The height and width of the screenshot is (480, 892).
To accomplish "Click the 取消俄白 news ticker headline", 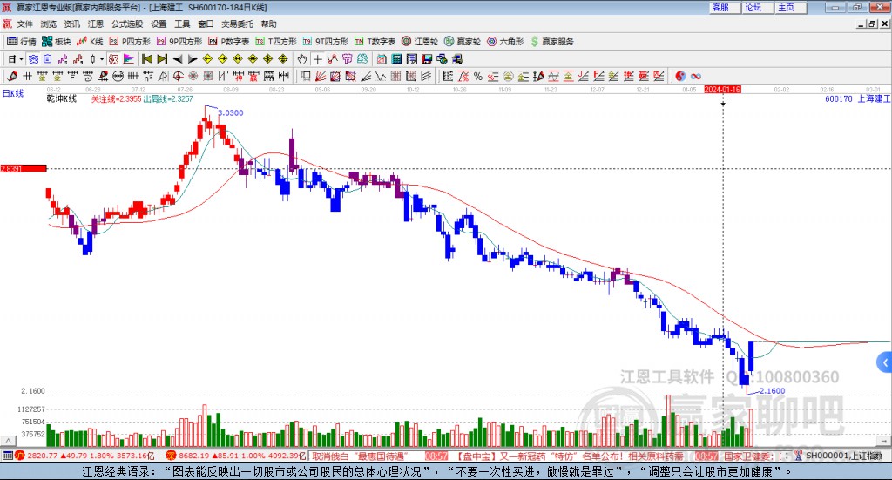I will point(360,456).
